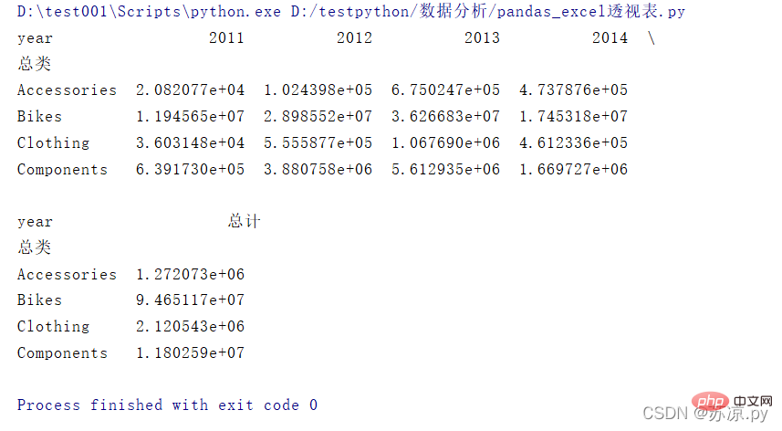782x431 pixels.
Task: Click the CSDN @苏凉.py watermark
Action: coord(705,415)
